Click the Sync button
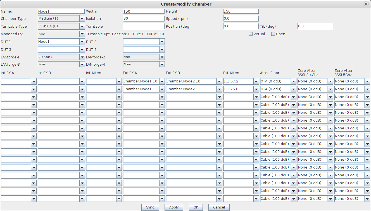 [150, 207]
